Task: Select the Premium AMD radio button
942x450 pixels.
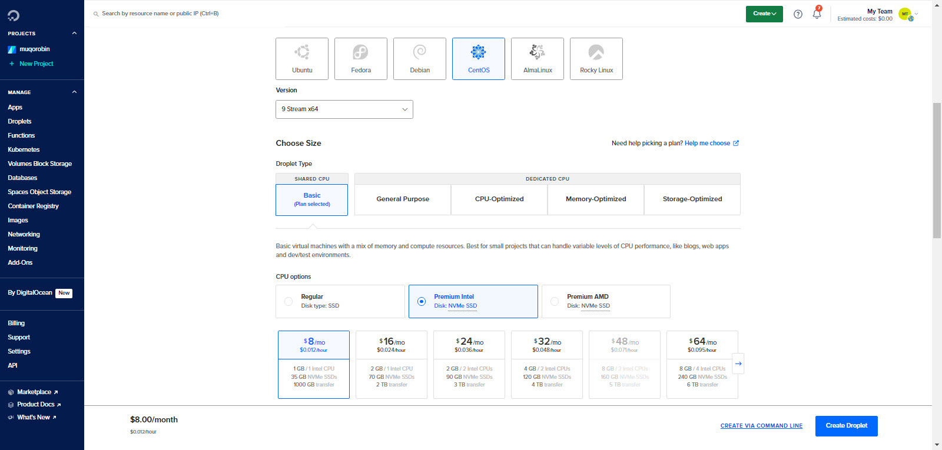Action: [x=555, y=301]
